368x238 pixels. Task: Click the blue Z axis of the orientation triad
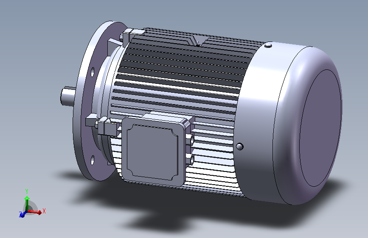[23, 214]
